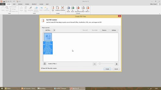Switch to the PROTECT ribbon tab
Screen dimensions: 161x90
[x=34, y=4]
